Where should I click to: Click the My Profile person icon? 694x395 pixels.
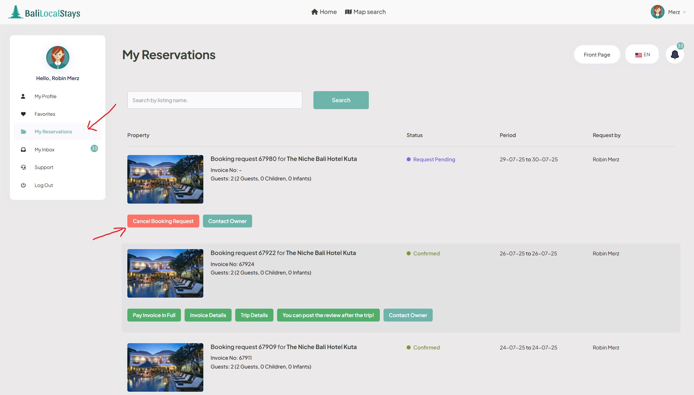[x=23, y=96]
